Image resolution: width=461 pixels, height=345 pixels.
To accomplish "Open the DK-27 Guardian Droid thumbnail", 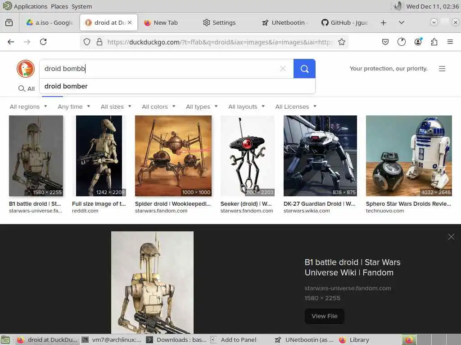I will click(320, 156).
